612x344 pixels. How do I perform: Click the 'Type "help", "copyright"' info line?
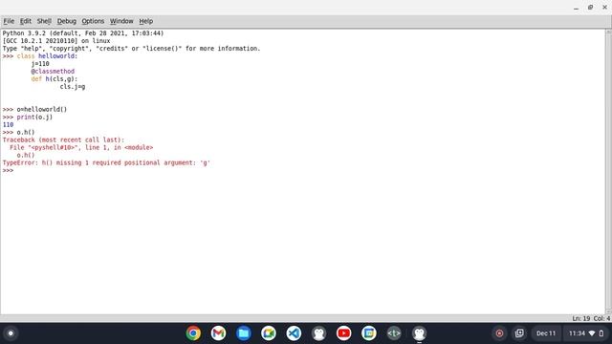click(x=131, y=49)
